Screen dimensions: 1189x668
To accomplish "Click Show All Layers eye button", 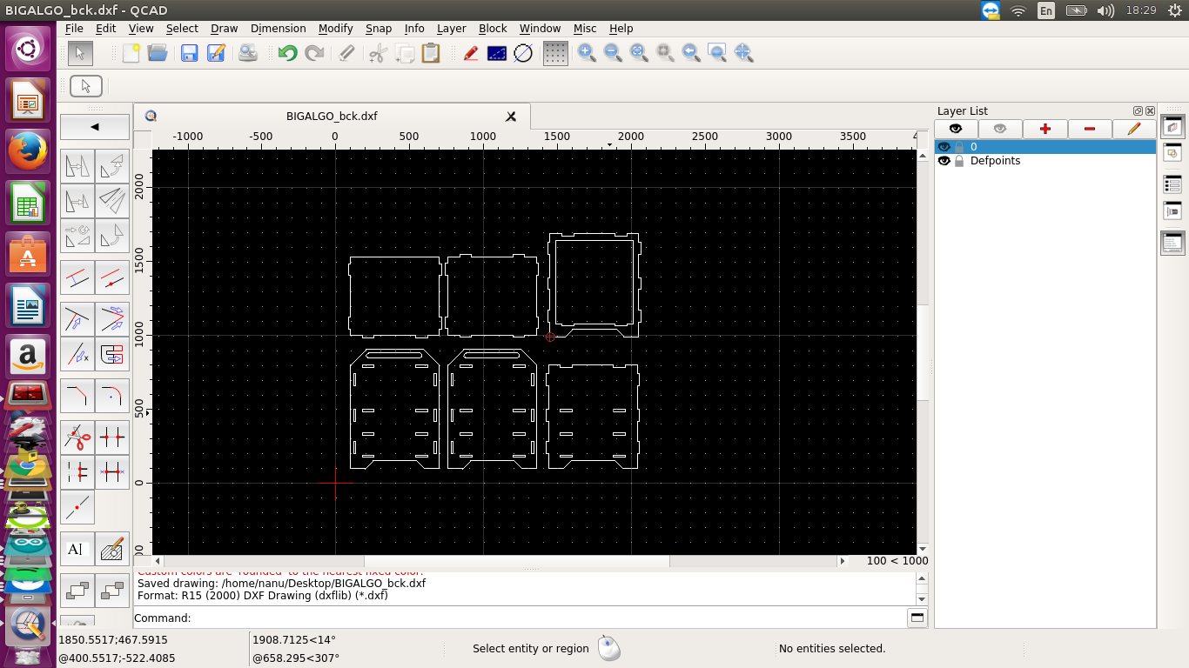I will [x=956, y=129].
